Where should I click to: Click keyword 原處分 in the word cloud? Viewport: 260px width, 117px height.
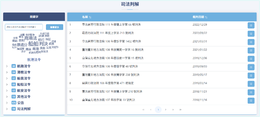[x=22, y=45]
